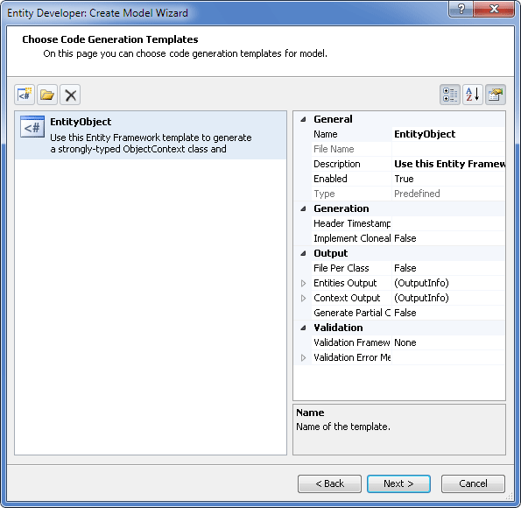
Task: Click Entities Output value (OutputInfo)
Action: [x=448, y=283]
